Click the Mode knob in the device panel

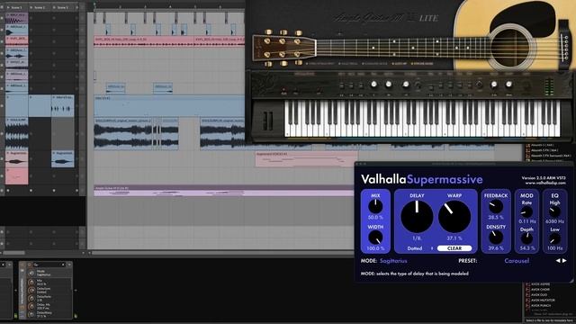[x=31, y=273]
